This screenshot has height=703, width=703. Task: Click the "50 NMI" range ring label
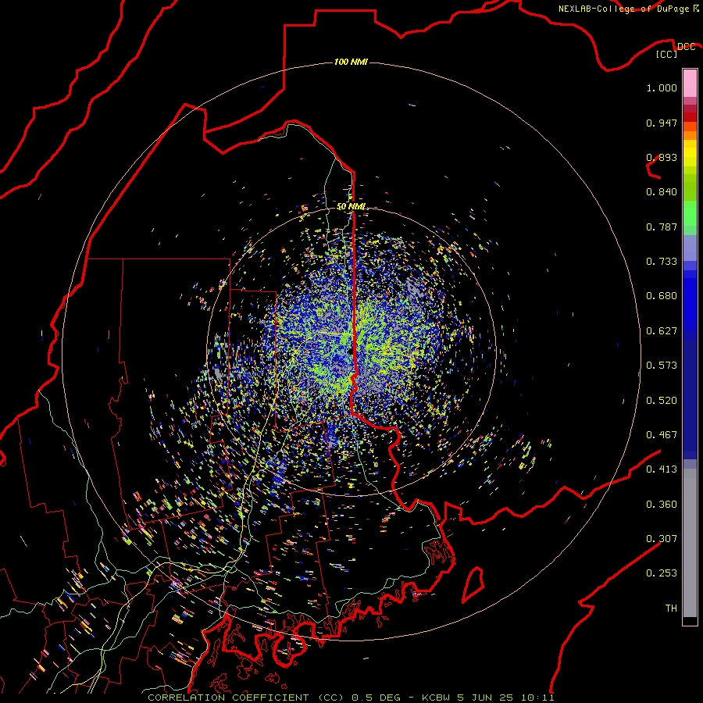pos(351,206)
